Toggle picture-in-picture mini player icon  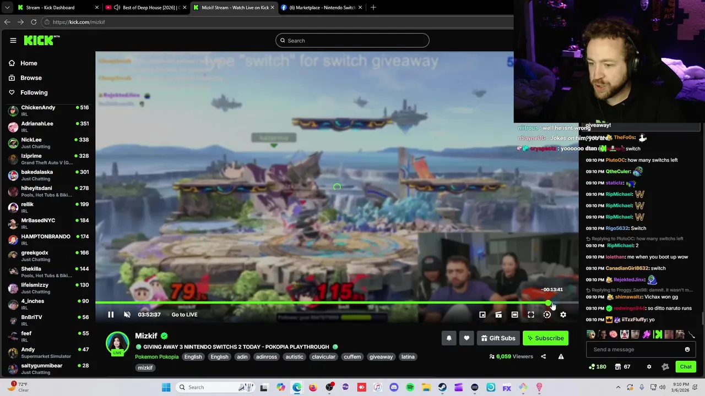(x=482, y=315)
